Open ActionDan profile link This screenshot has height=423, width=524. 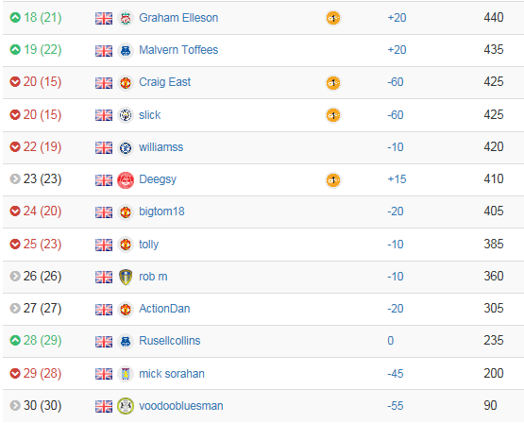click(164, 309)
